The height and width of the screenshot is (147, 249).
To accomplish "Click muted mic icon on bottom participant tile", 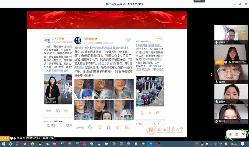I will tap(217, 121).
